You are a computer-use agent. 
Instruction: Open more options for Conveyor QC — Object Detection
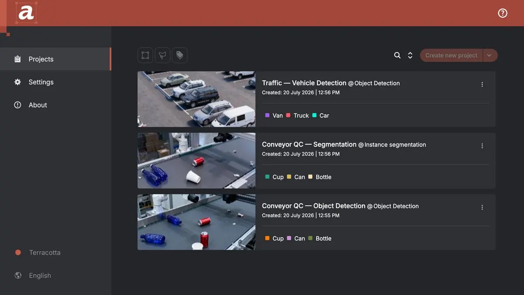coord(482,207)
